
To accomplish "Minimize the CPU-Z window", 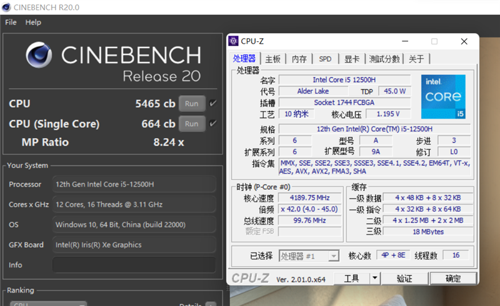I will click(405, 41).
